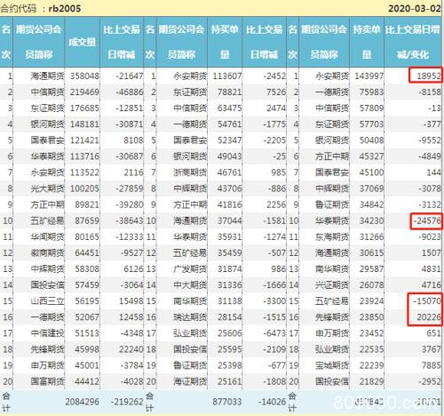Select short position value 75983
This screenshot has height=416, width=444.
(371, 92)
